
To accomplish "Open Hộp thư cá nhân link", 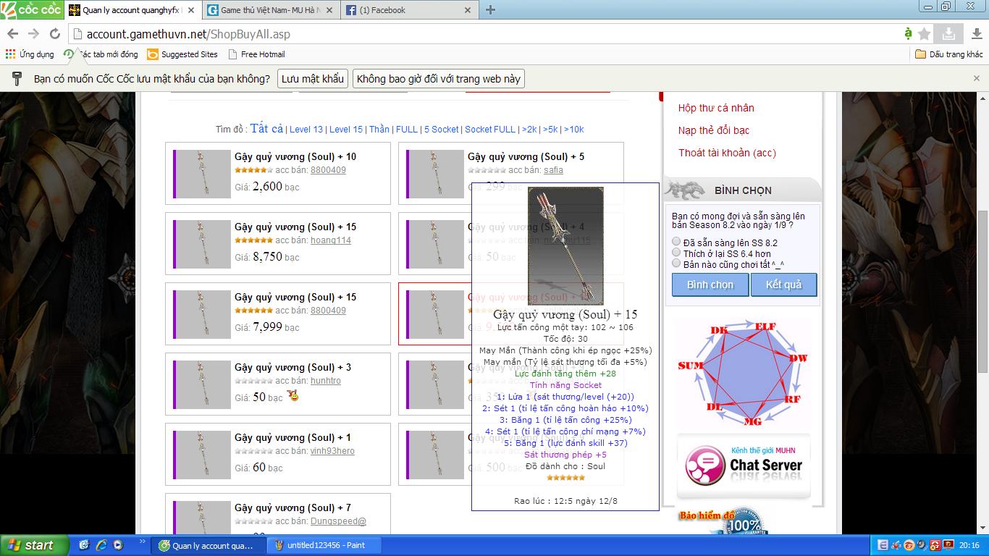I will [716, 108].
